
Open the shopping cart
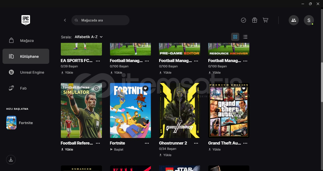click(x=265, y=20)
